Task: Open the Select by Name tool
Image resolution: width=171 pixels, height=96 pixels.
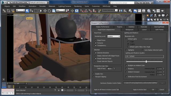Action: tap(32, 11)
